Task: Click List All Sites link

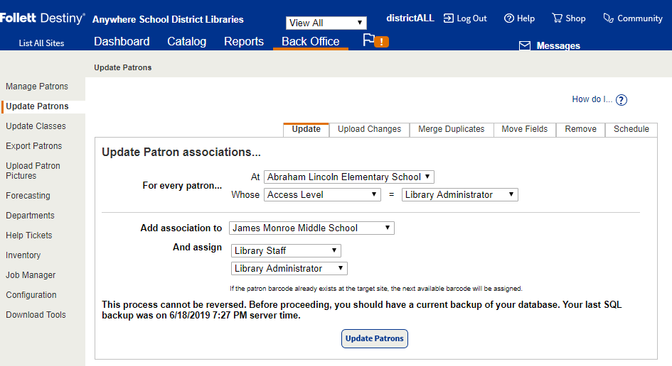Action: [41, 43]
